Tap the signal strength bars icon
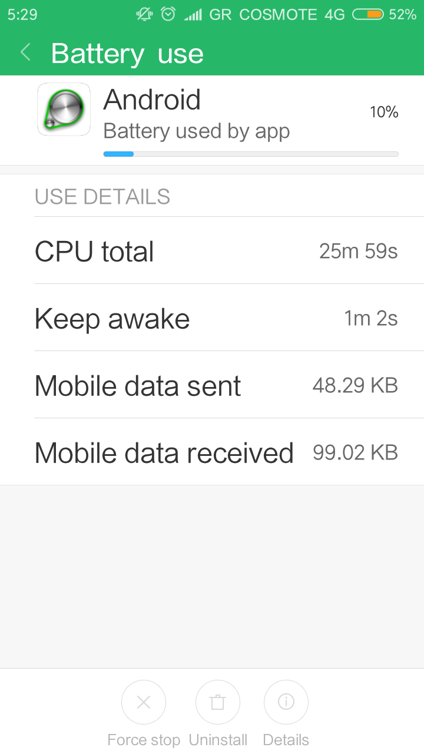This screenshot has width=424, height=754. coord(193,15)
